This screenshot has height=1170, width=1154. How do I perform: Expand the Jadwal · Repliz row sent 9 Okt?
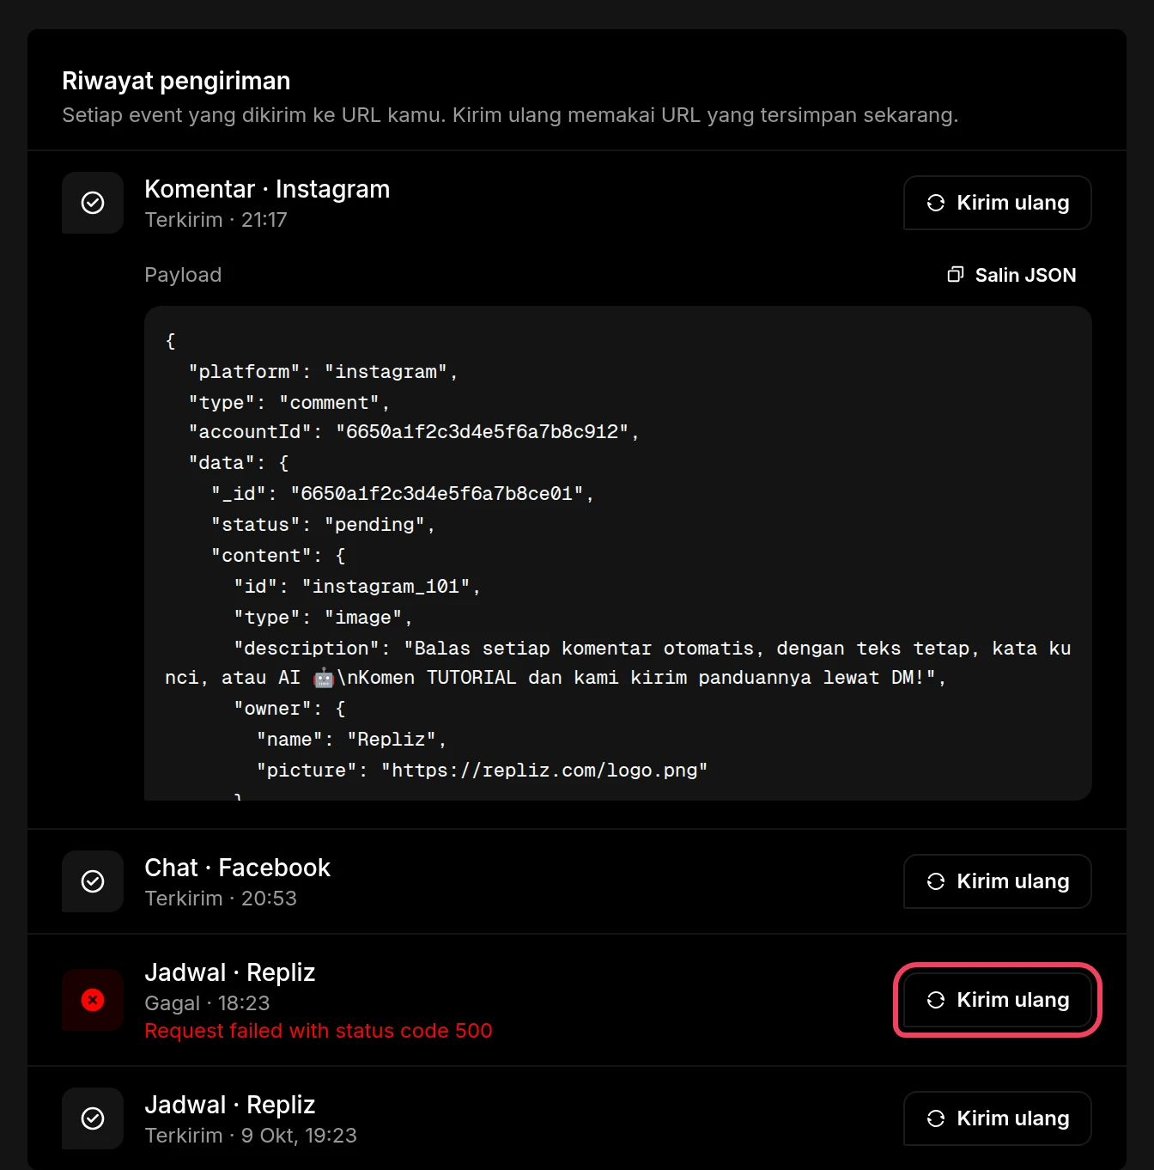pos(230,1105)
